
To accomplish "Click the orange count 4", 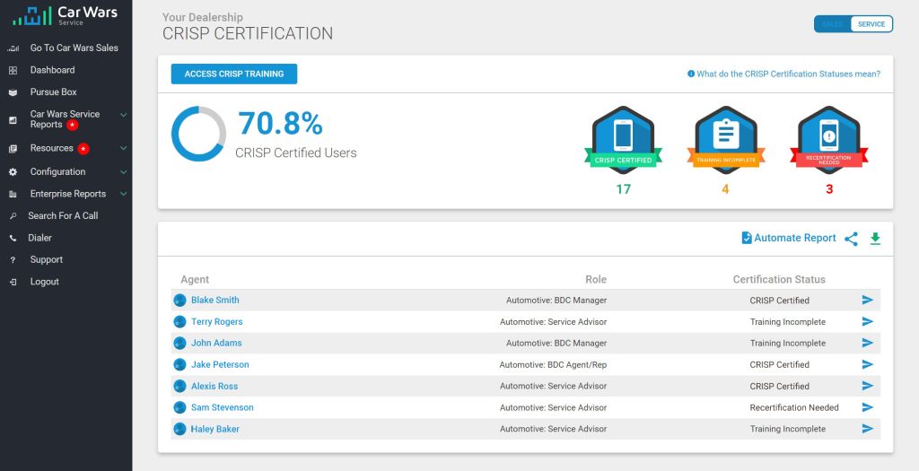I will tap(725, 189).
